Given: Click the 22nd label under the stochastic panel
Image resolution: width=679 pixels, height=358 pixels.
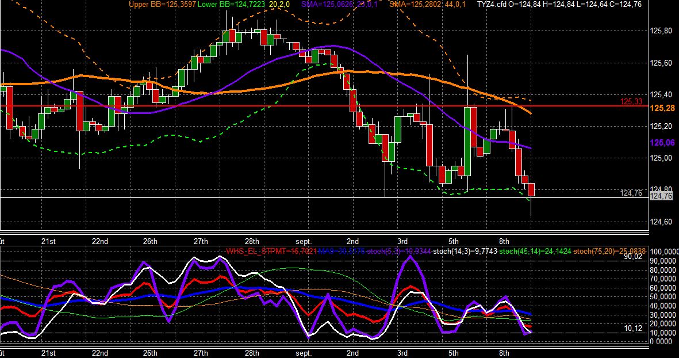Looking at the screenshot, I should (x=99, y=353).
